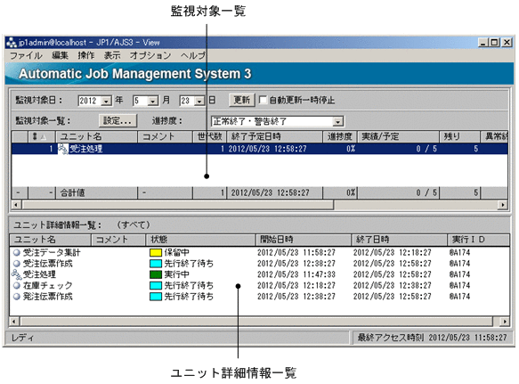Viewport: 519px width, 384px height.
Task: Click the job icon beside 在庫チェック
Action: pyautogui.click(x=17, y=285)
